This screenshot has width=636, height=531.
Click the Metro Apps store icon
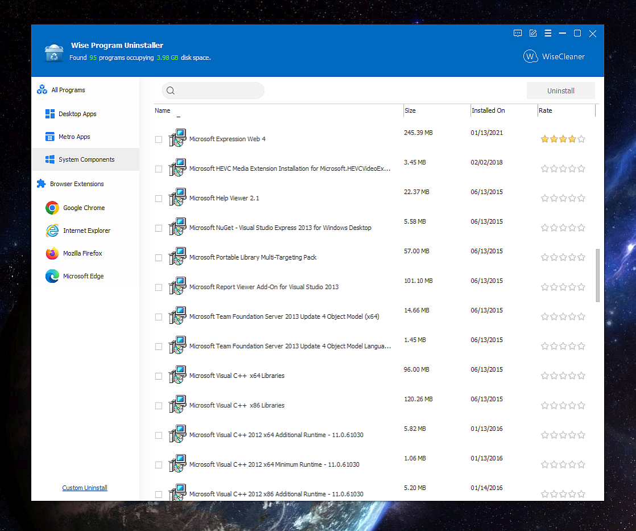point(50,137)
